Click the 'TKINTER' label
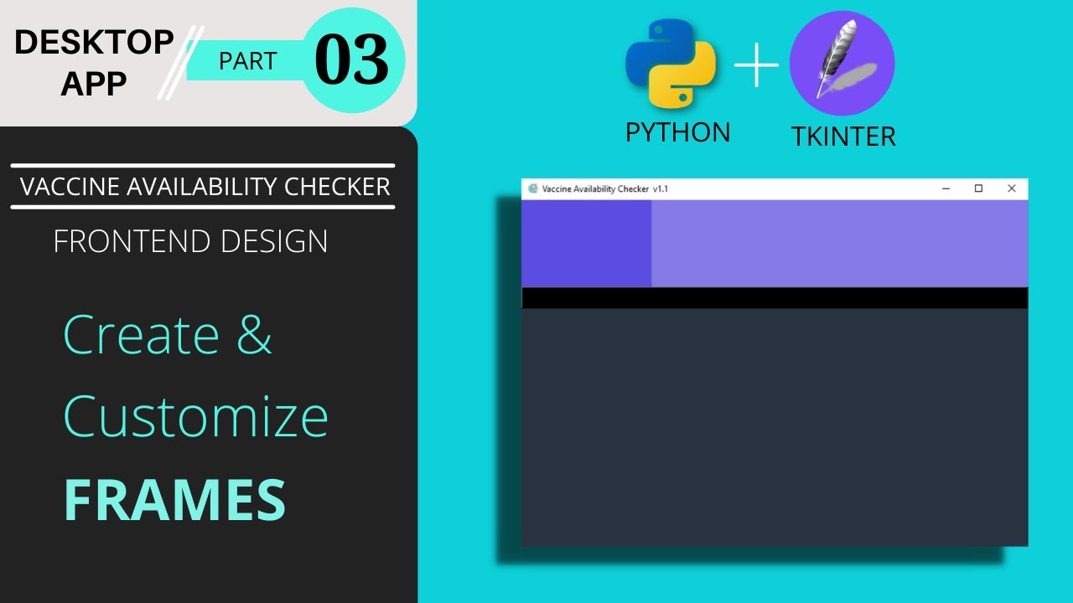Viewport: 1073px width, 603px height. [x=843, y=136]
